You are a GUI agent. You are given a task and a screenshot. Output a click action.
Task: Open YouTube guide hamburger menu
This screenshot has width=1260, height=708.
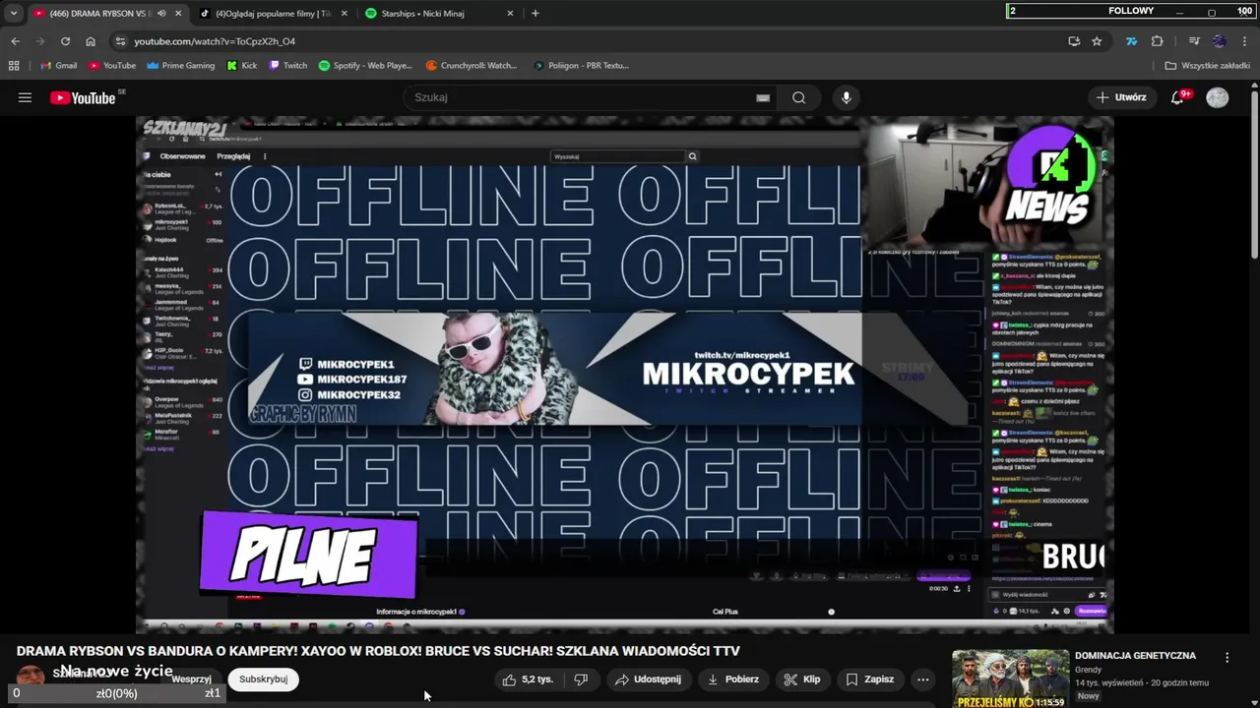click(25, 97)
